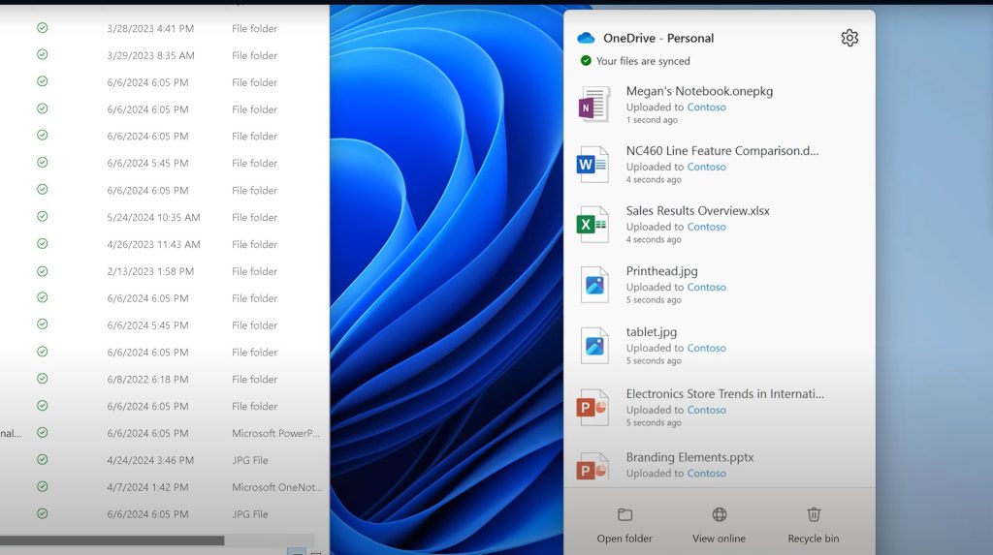Follow Contoso link under Megan's Notebook.onepkg
This screenshot has width=993, height=555.
(x=706, y=108)
